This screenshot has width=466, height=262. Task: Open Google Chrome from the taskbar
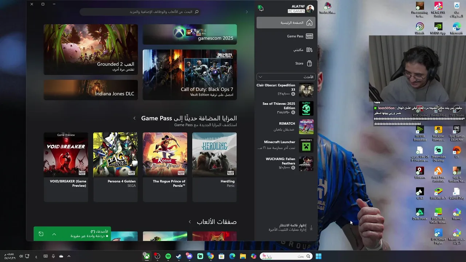pyautogui.click(x=211, y=256)
